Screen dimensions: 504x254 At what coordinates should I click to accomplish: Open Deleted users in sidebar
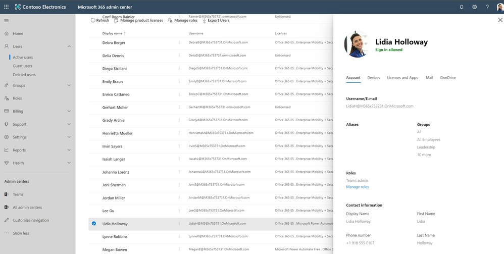click(x=24, y=75)
